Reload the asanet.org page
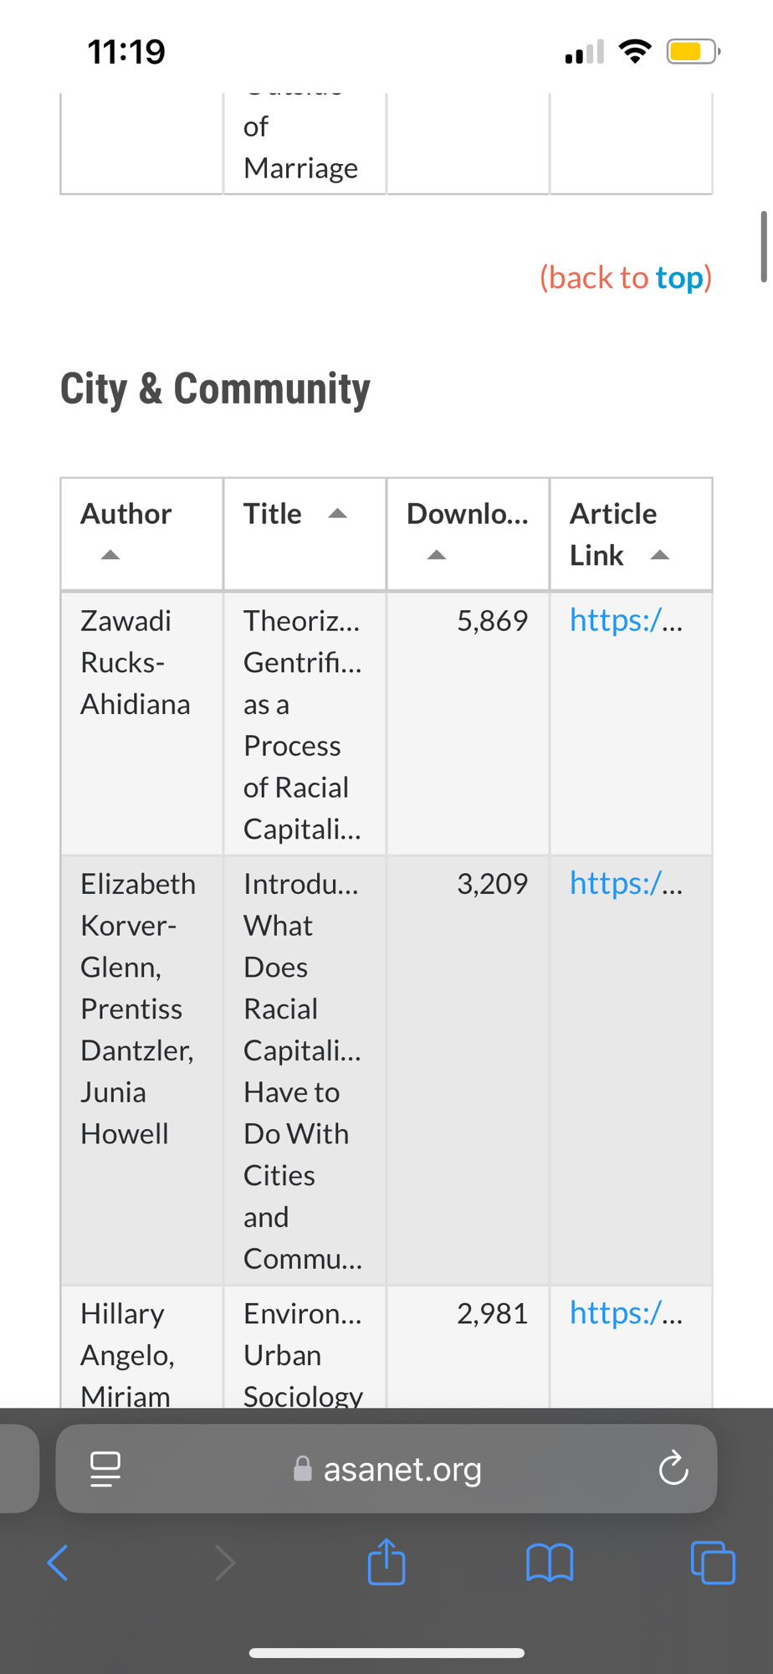 pyautogui.click(x=673, y=1468)
